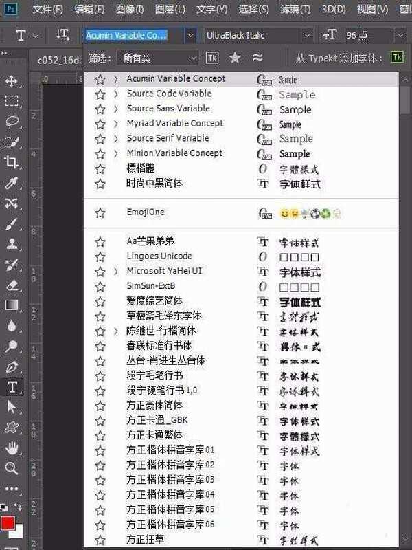
Task: Open the 编辑(E) menu
Action: (89, 9)
